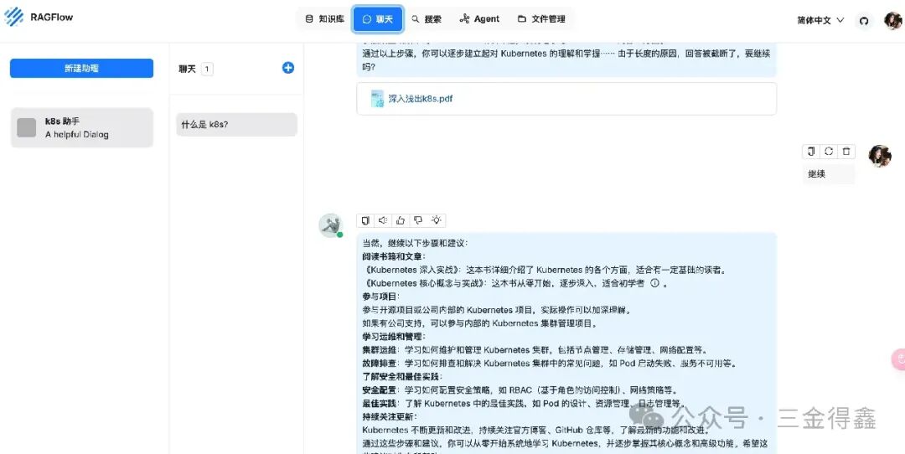Expand the 简体中文 language dropdown
Viewport: 905px width, 454px height.
pos(820,20)
